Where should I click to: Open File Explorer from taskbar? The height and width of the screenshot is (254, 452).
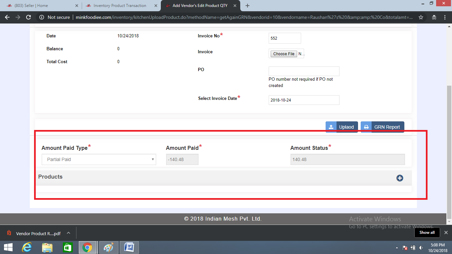click(47, 247)
